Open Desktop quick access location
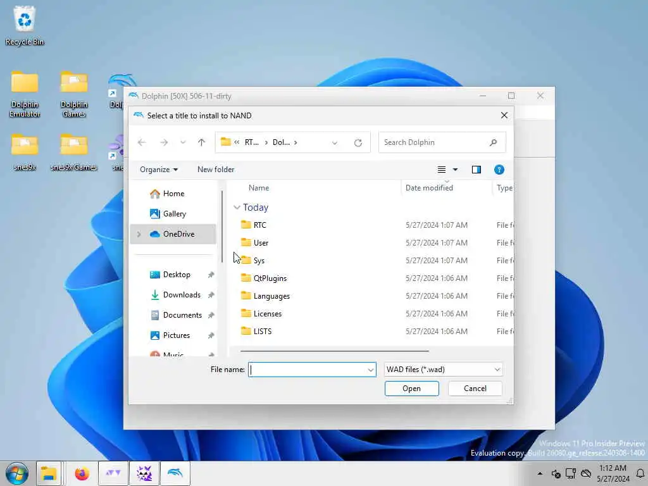 tap(177, 275)
